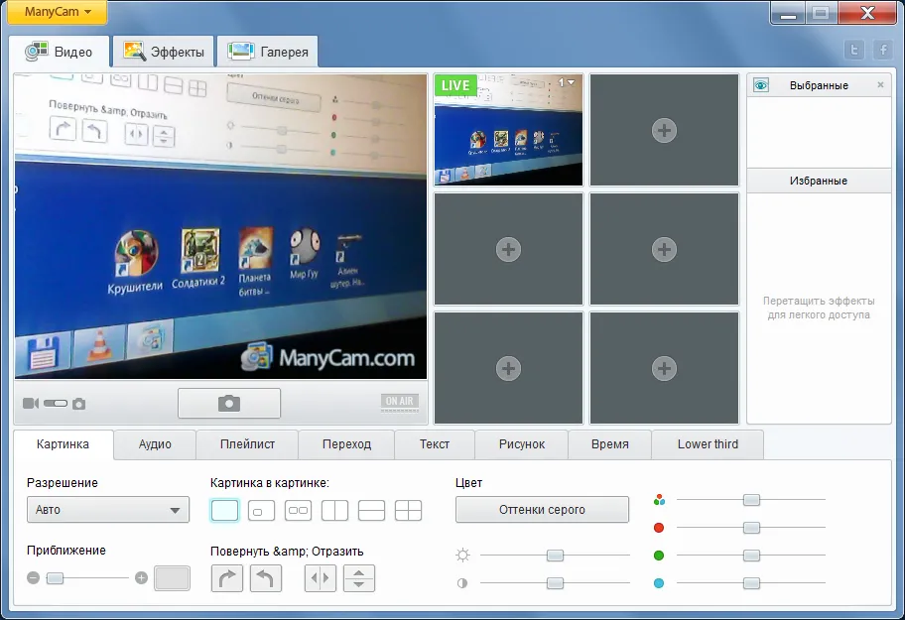905x620 pixels.
Task: Open the ManyCam main menu dropdown
Action: [58, 12]
